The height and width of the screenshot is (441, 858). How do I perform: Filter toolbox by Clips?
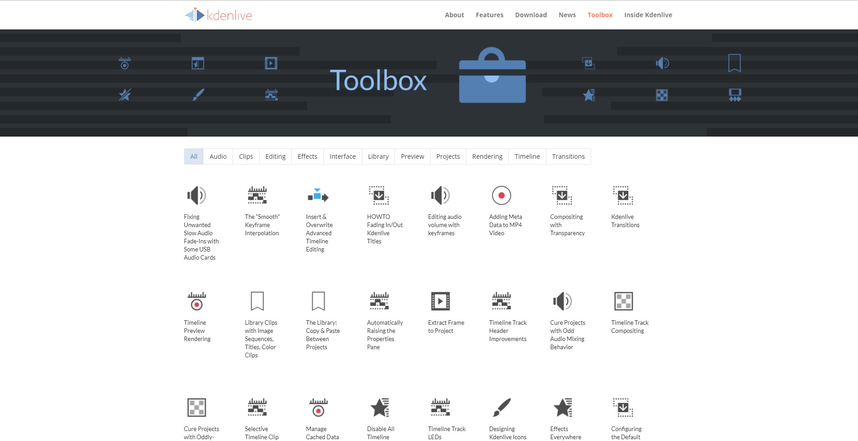click(246, 156)
